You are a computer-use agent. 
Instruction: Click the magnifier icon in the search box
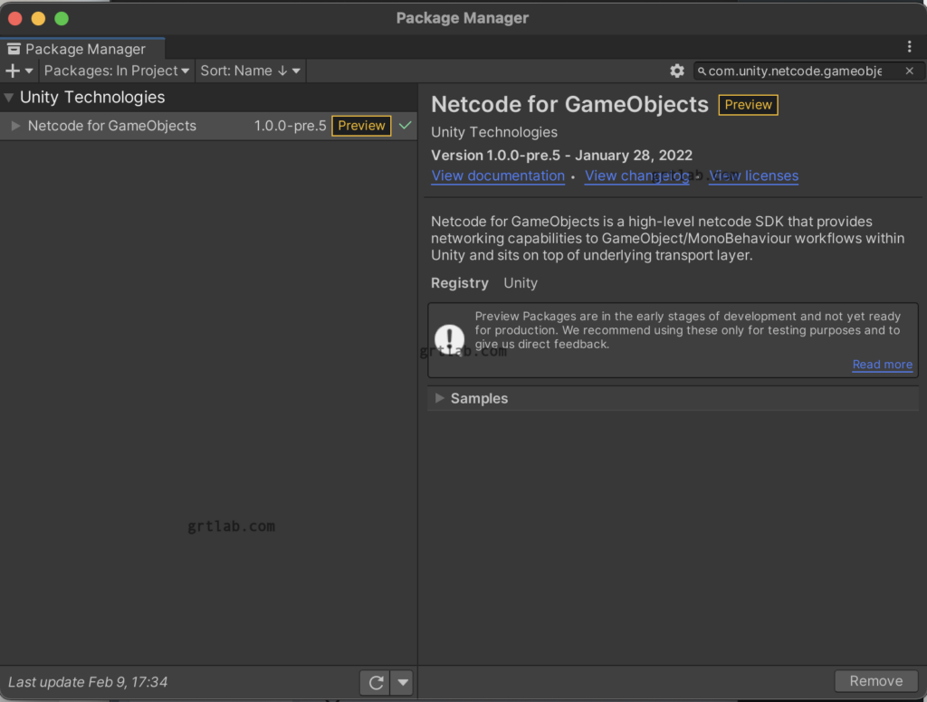point(700,71)
